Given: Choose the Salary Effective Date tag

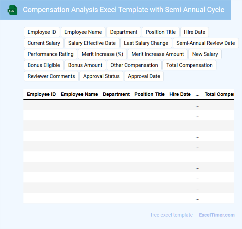Looking at the screenshot, I should click(x=92, y=43).
